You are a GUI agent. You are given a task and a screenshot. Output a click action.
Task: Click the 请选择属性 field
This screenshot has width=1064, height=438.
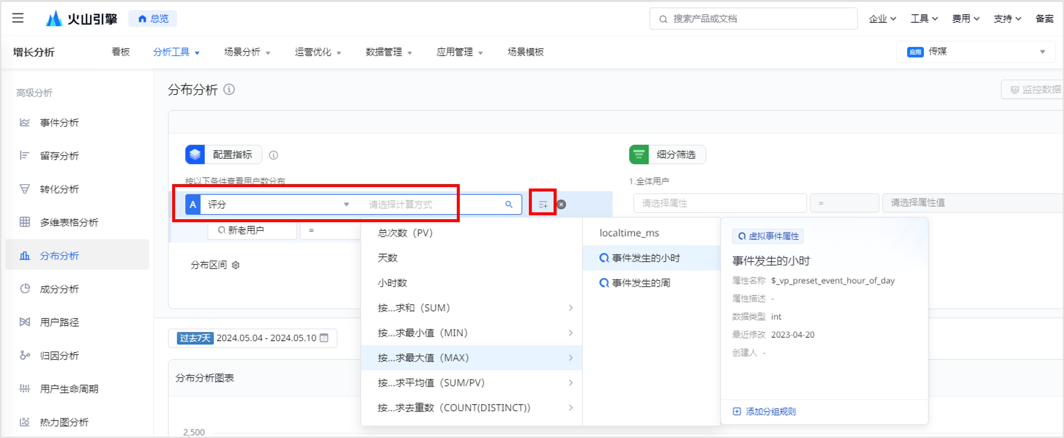720,203
